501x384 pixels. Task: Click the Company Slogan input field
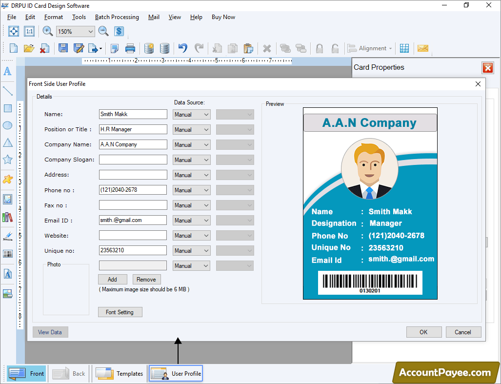point(133,160)
